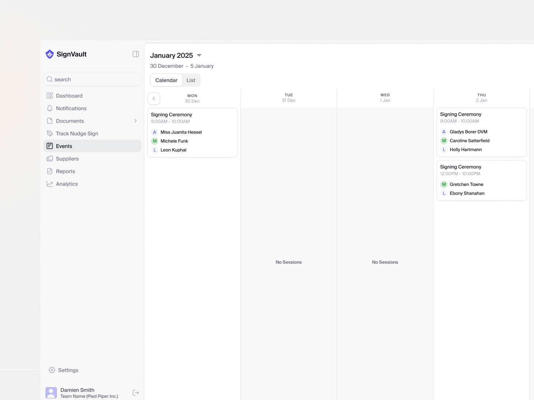Select attendee name Gladys Borer DVM
Screen dimensions: 534x400
[x=469, y=132]
